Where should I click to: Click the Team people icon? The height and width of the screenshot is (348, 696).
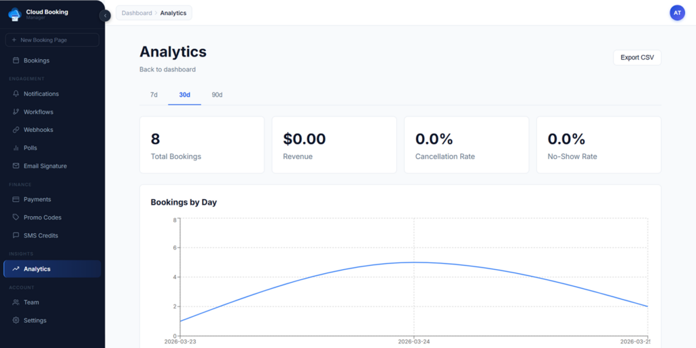pyautogui.click(x=16, y=302)
